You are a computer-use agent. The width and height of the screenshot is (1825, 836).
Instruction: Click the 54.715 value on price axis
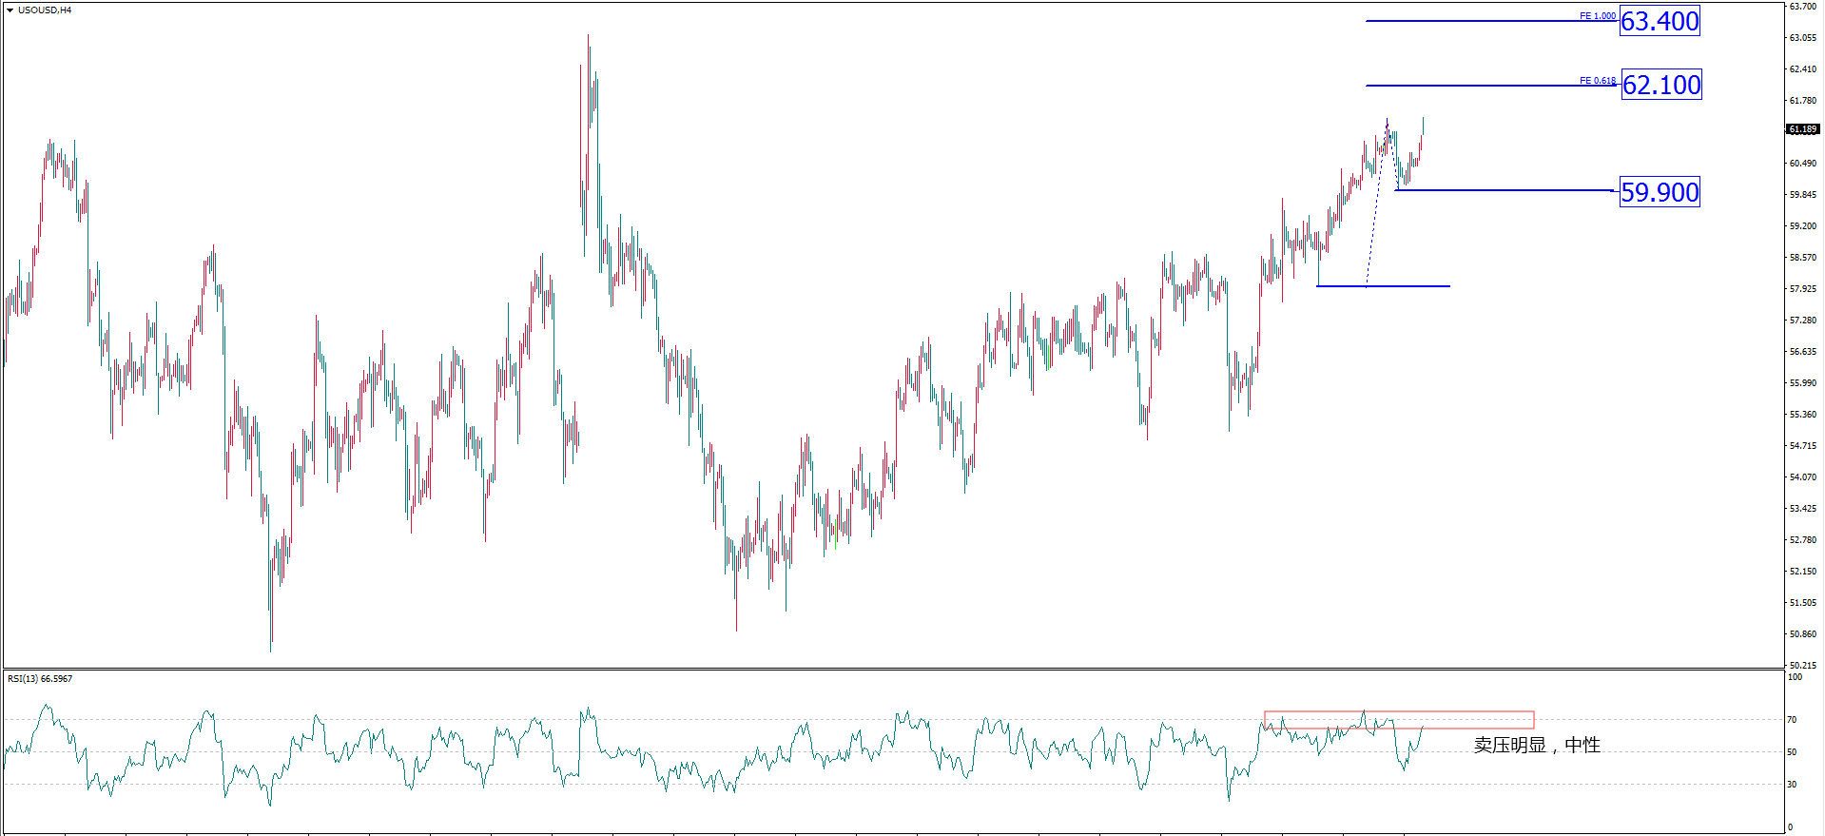click(x=1803, y=446)
